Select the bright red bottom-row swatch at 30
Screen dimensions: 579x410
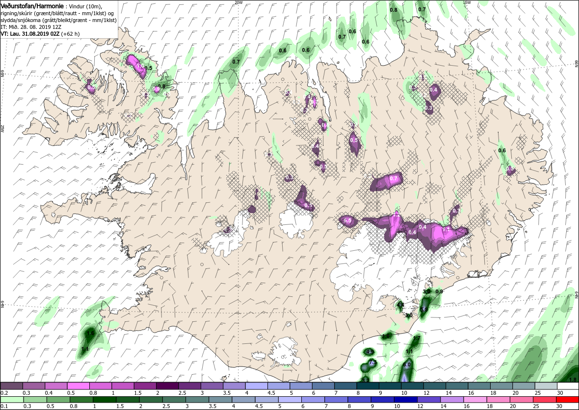click(567, 400)
